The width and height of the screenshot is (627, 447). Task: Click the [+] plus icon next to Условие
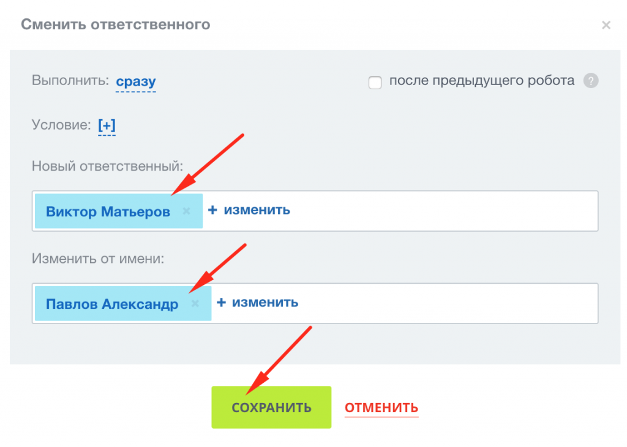tap(105, 126)
